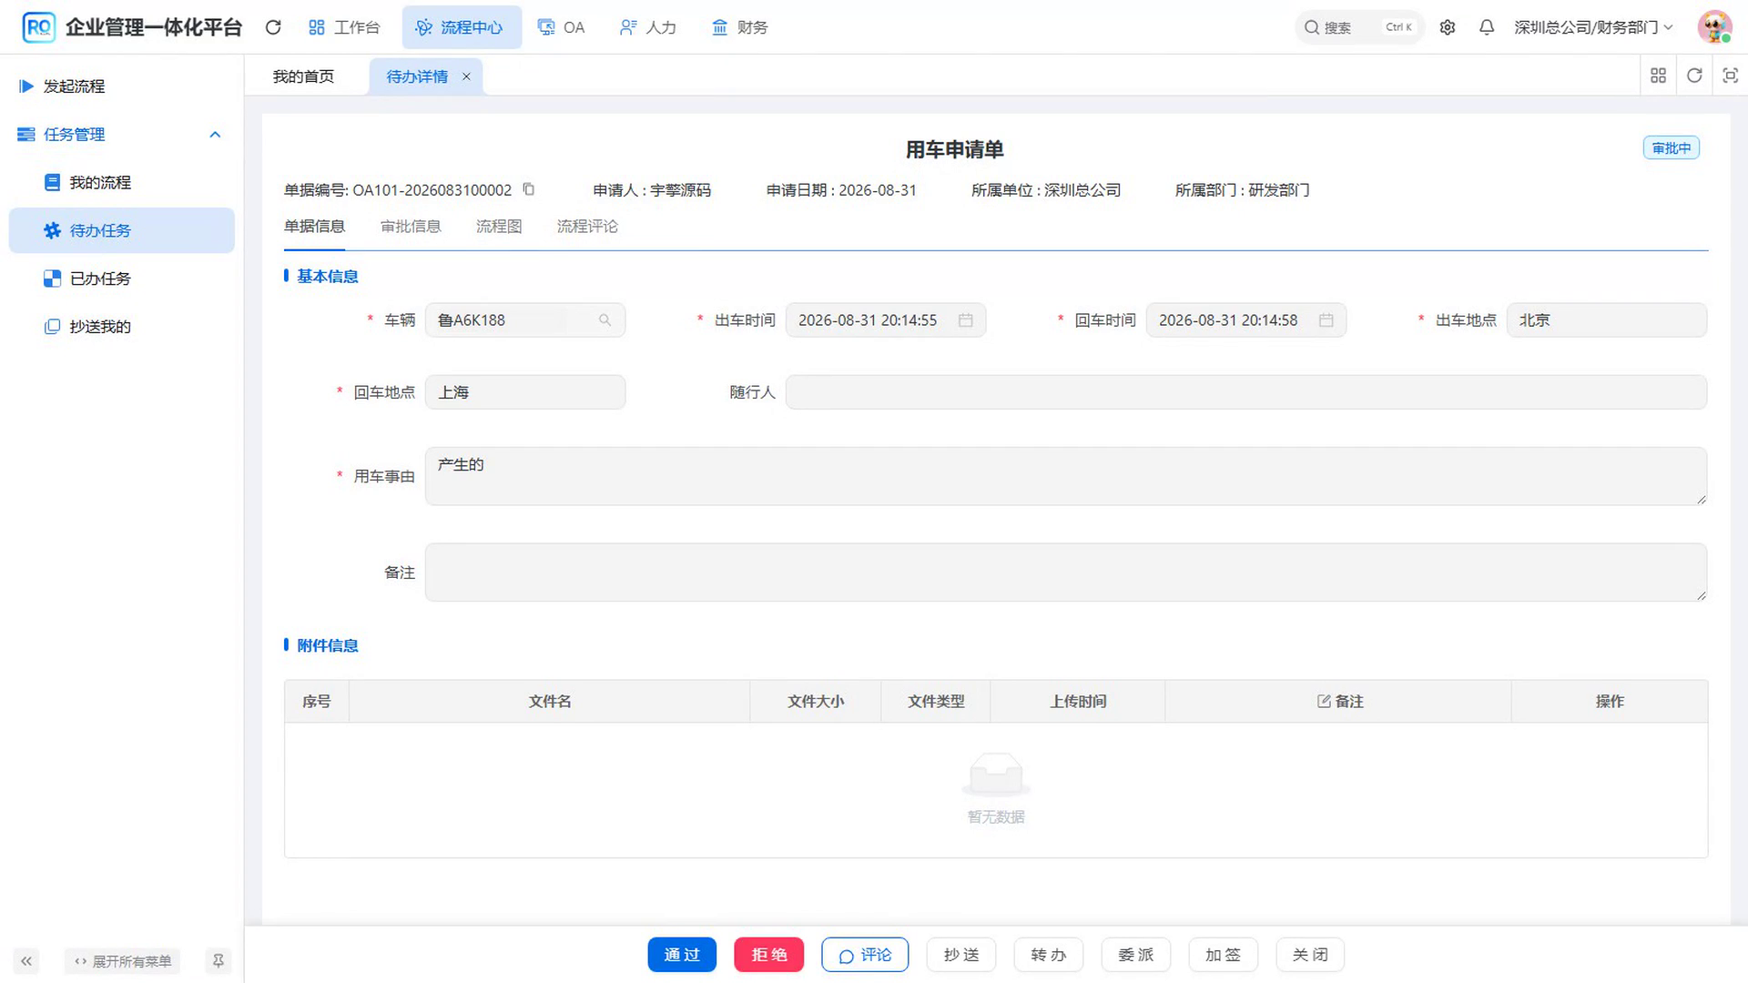Open the notification bell
The height and width of the screenshot is (983, 1748).
click(1487, 27)
